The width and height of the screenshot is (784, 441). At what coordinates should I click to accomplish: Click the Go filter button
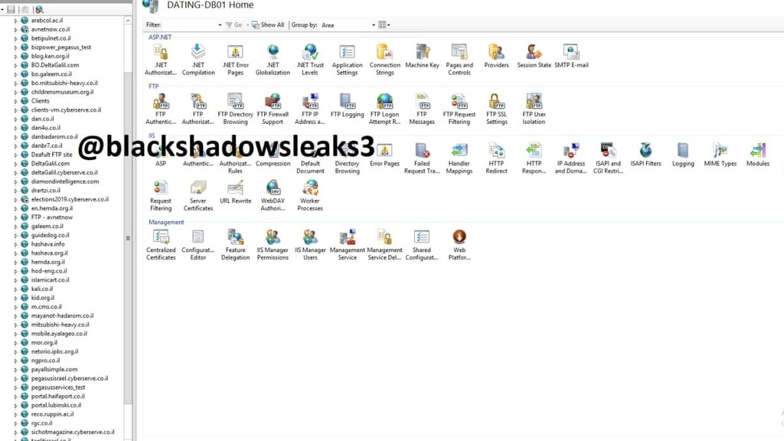pyautogui.click(x=234, y=25)
